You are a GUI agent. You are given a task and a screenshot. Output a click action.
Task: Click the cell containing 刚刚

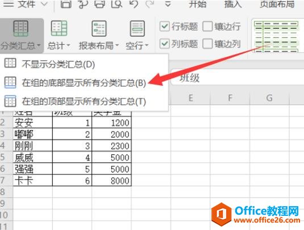tap(33, 145)
